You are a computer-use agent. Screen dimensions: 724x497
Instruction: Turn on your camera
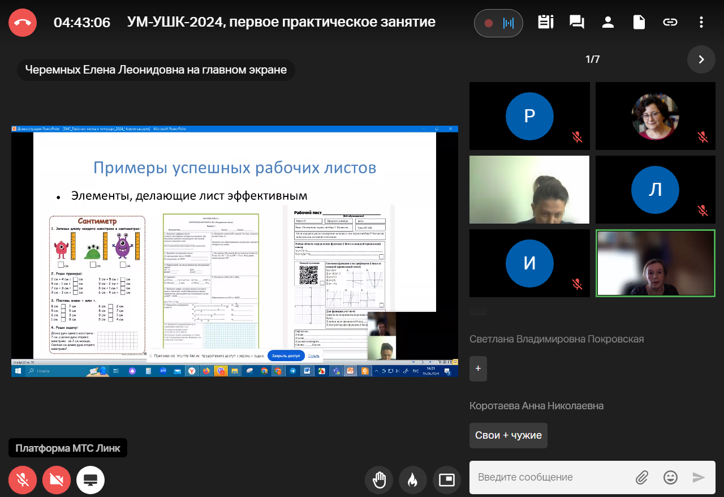pyautogui.click(x=57, y=480)
